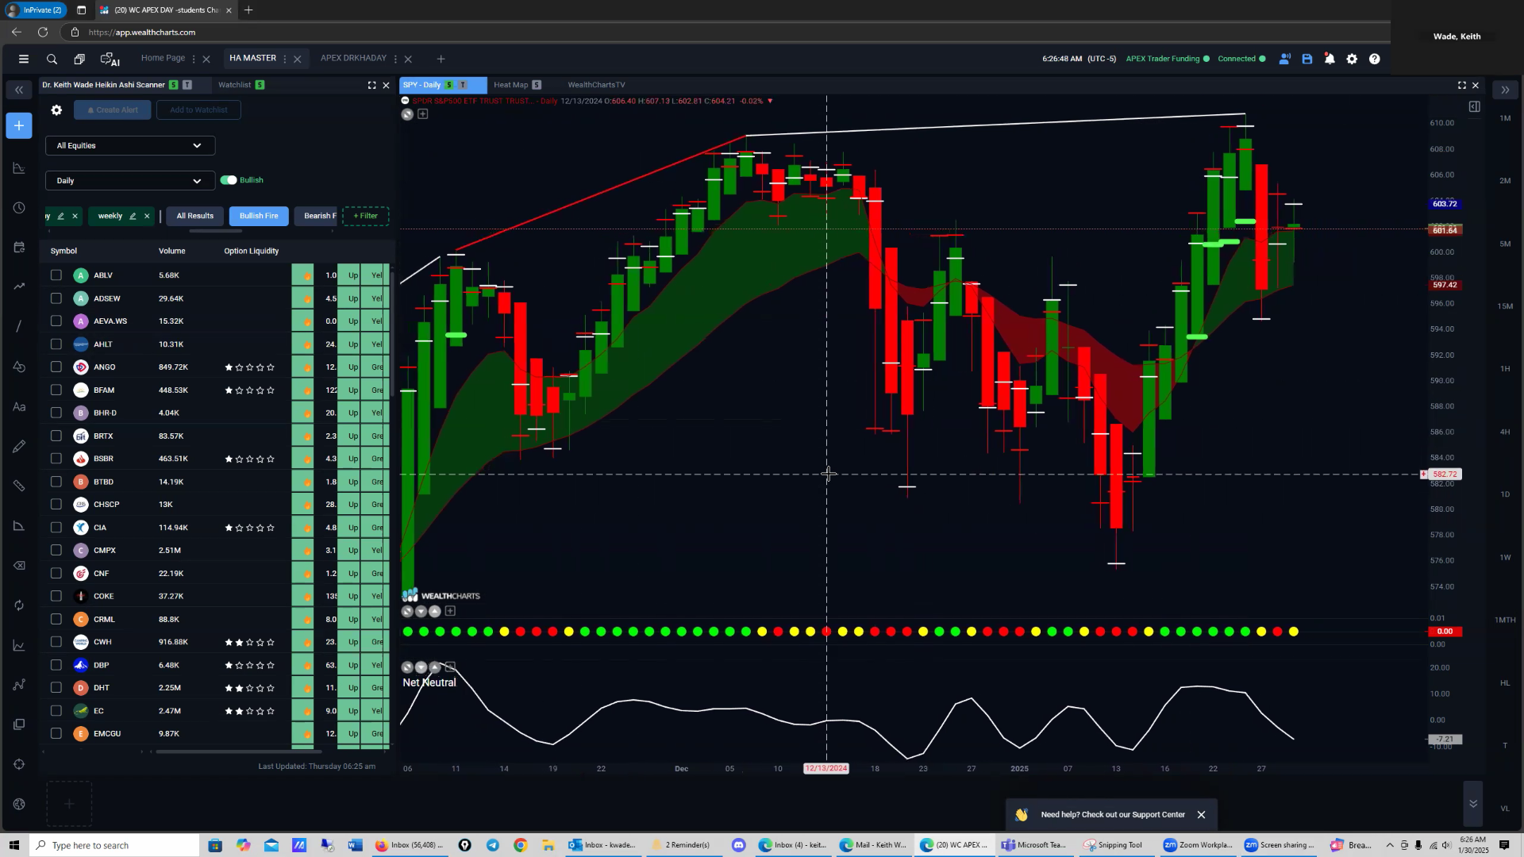
Task: Open HA MASTER tab options menu
Action: pos(284,59)
